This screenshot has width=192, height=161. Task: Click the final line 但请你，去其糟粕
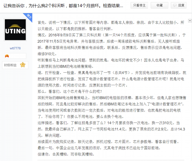point(66,154)
